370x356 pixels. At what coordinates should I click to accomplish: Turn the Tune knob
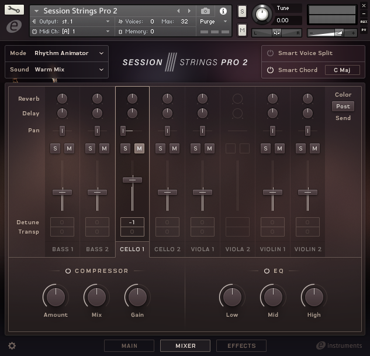pos(262,15)
